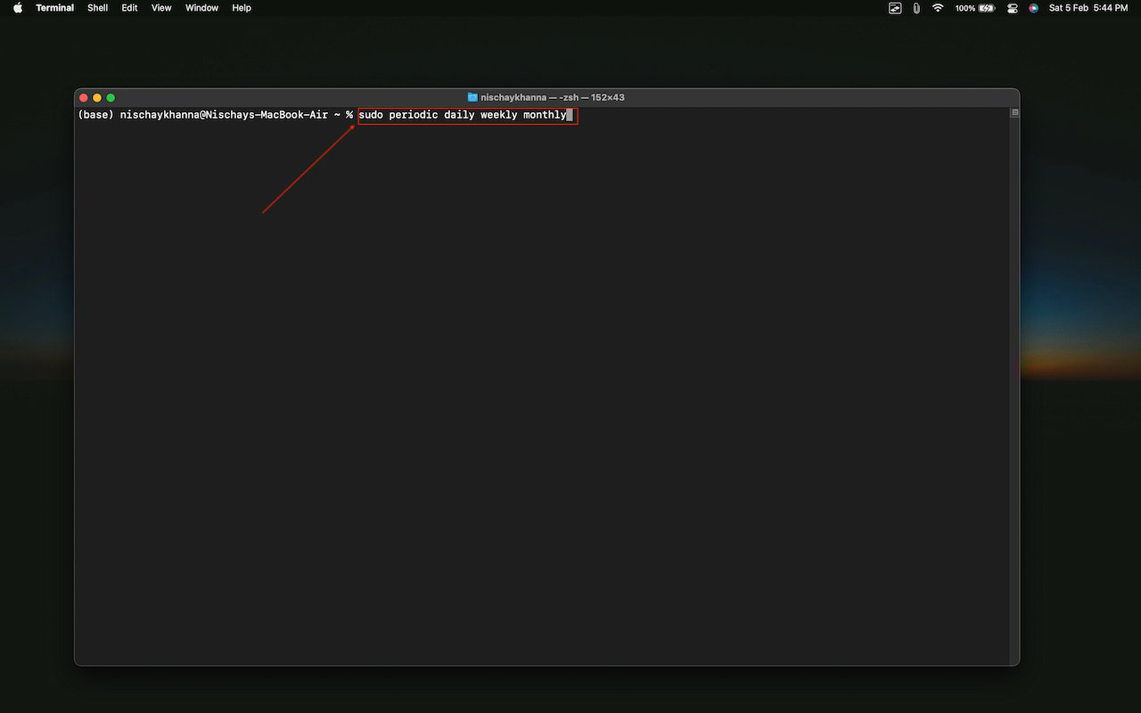
Task: Click the connected device battery icon
Action: pos(915,8)
